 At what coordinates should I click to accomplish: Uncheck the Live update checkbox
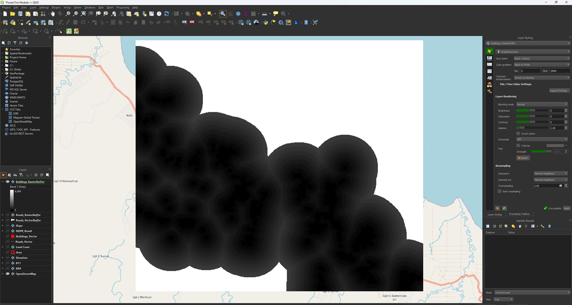coord(545,208)
